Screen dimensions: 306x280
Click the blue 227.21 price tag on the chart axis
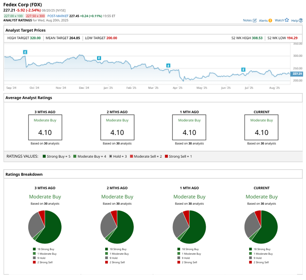coord(297,74)
